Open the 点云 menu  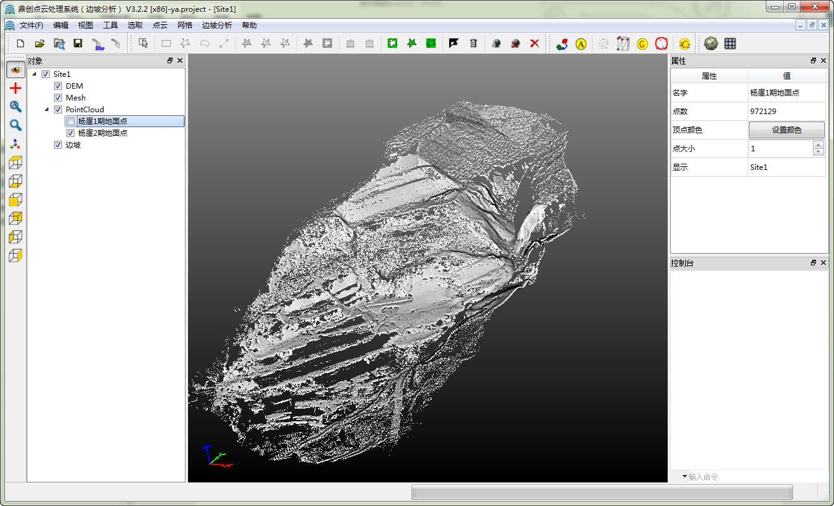tap(159, 25)
